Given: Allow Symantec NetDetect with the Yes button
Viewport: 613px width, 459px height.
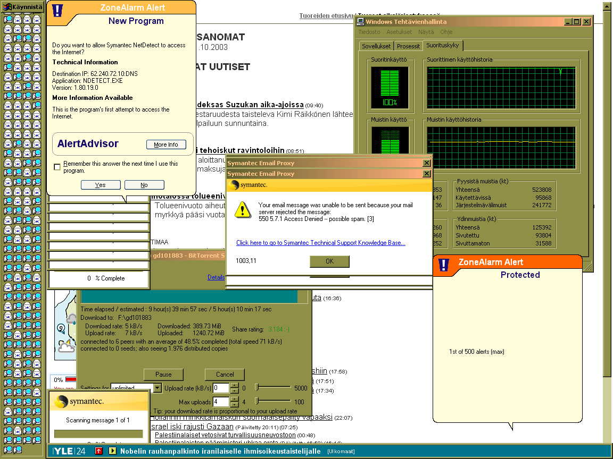Looking at the screenshot, I should coord(101,185).
